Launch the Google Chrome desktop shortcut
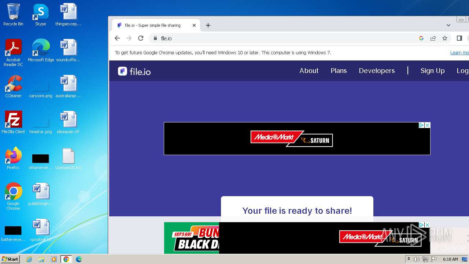 (x=13, y=196)
